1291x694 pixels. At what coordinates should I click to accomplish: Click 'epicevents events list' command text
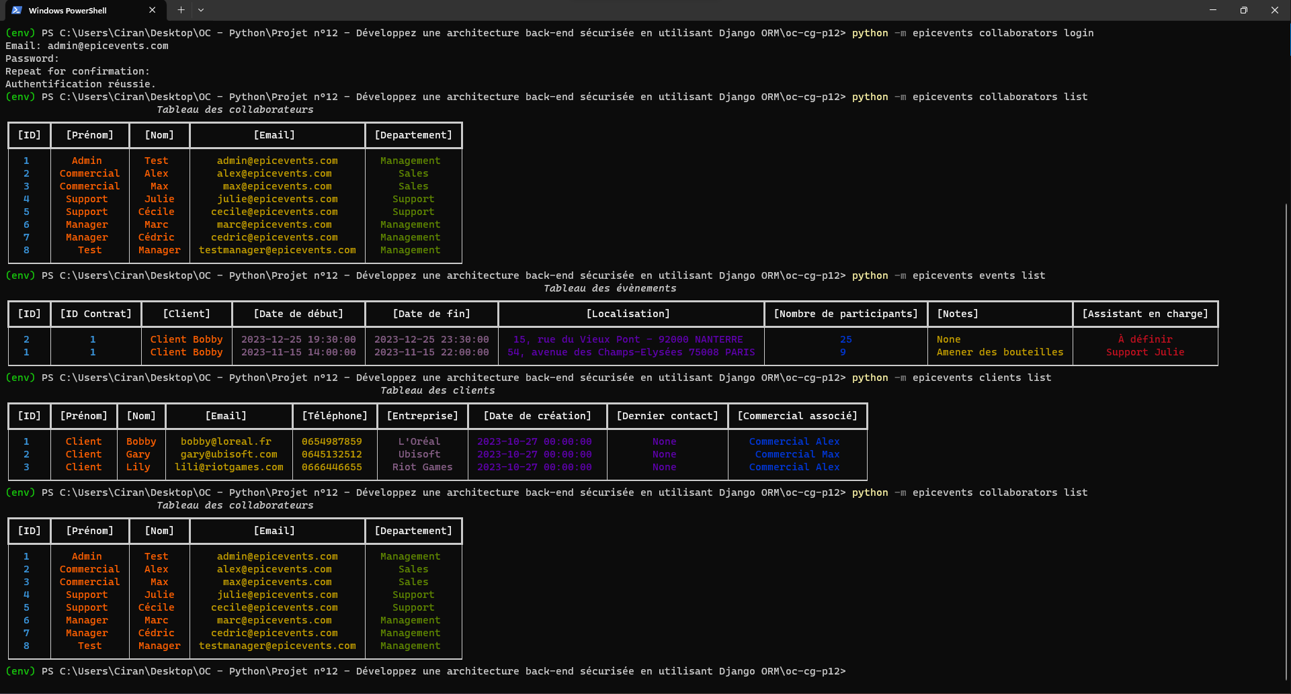coord(978,275)
